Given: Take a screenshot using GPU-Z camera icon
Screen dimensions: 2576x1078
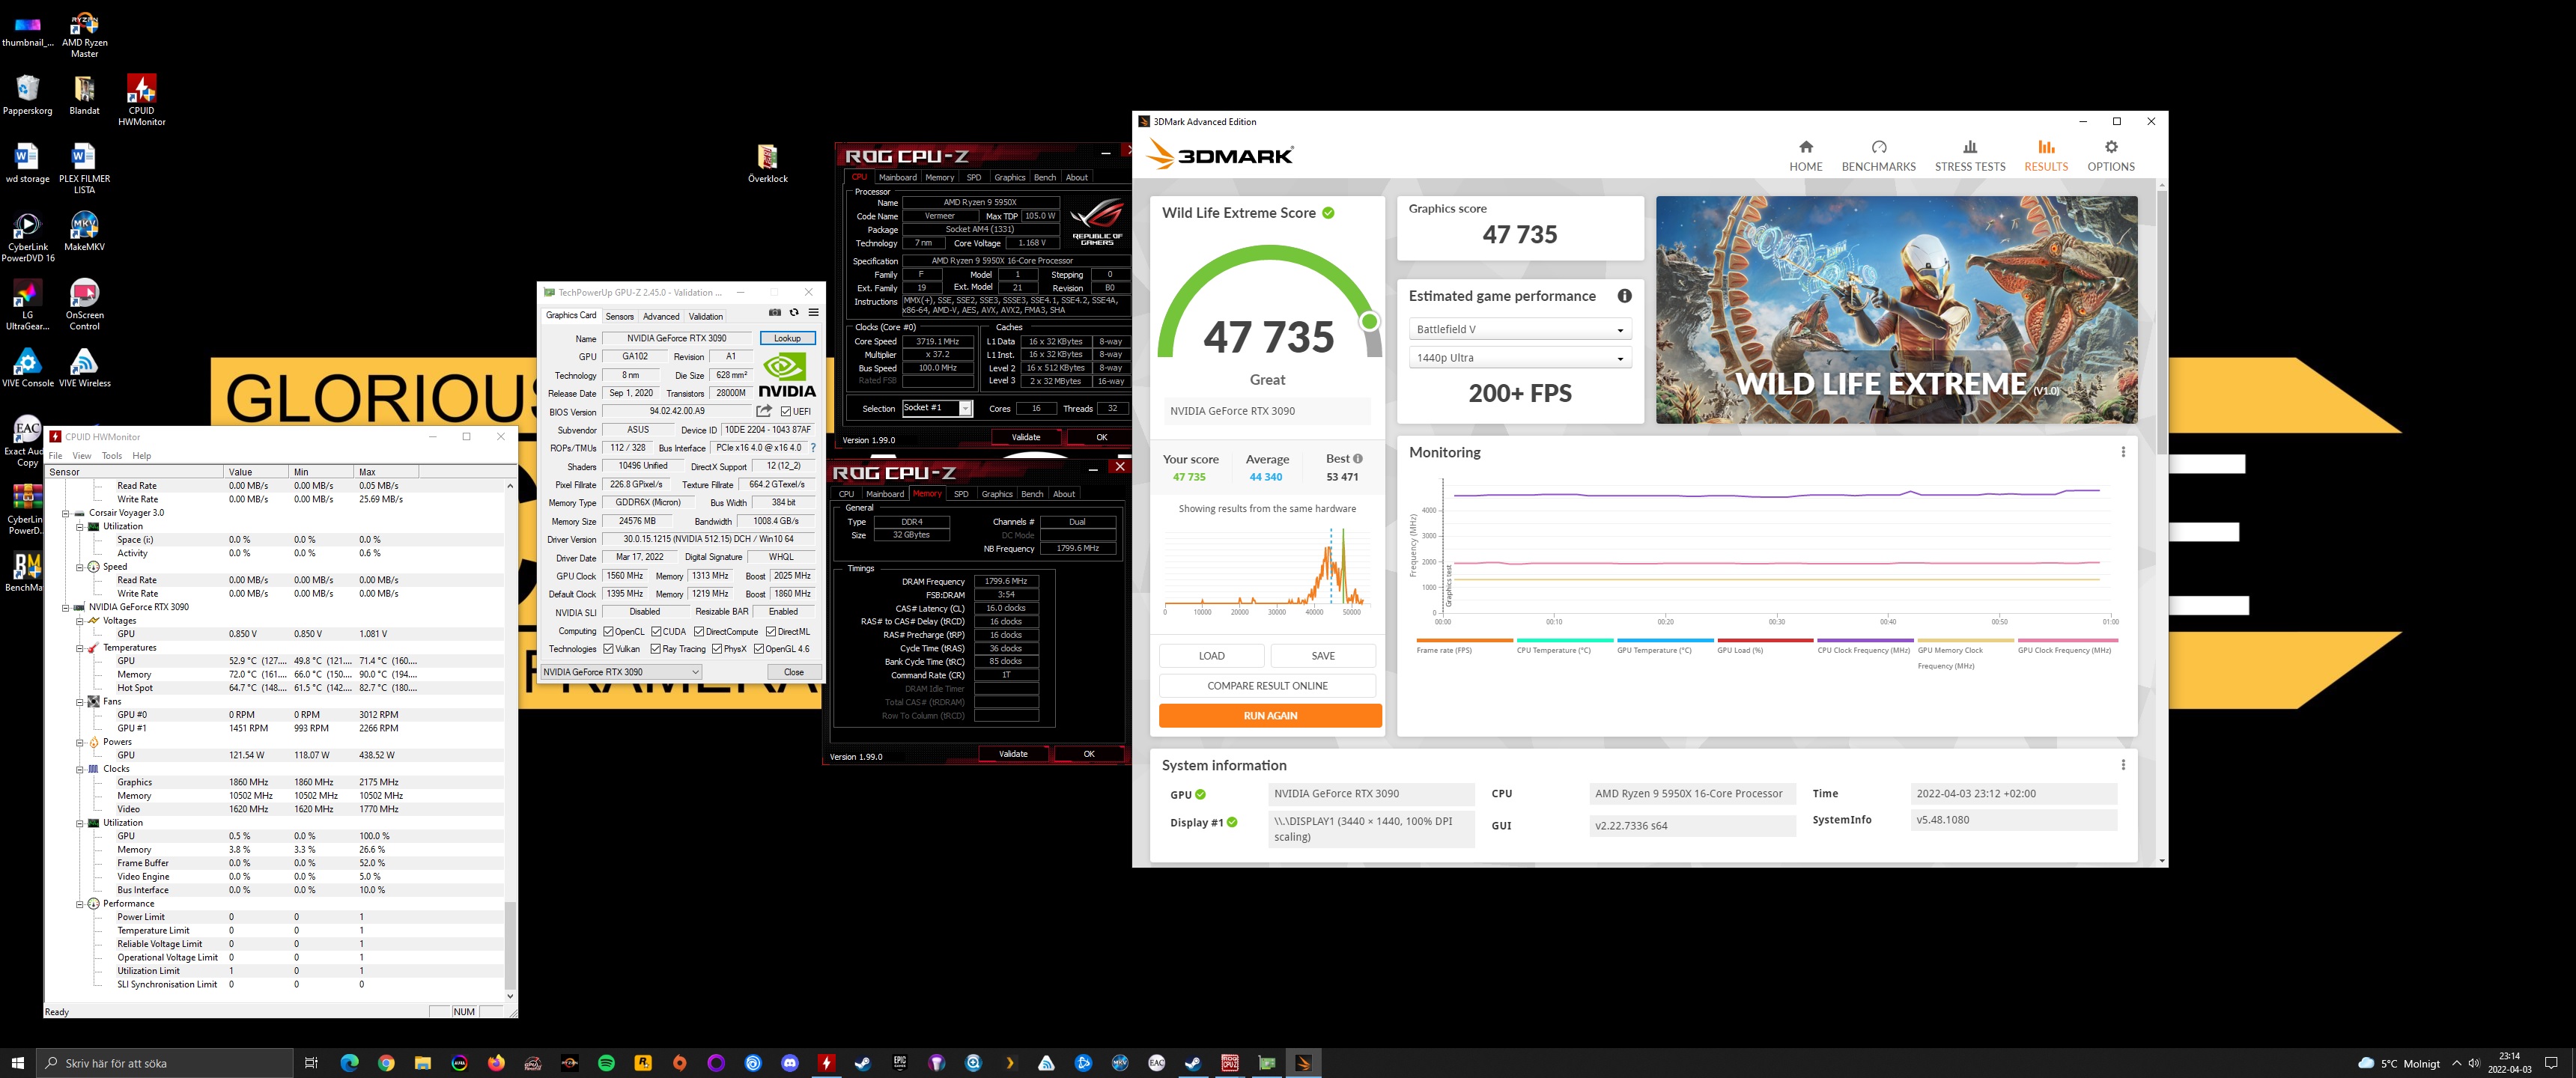Looking at the screenshot, I should (x=774, y=313).
